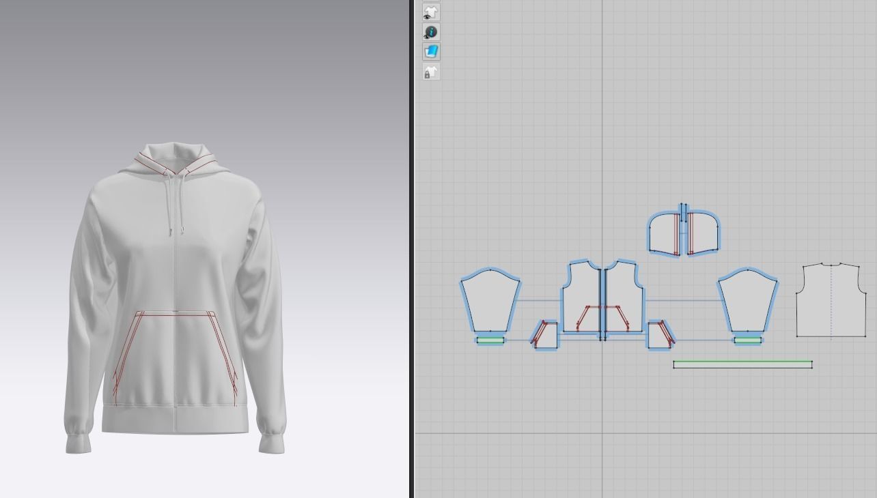Select the long waistband pattern strip
Screen dimensions: 877x498
[x=742, y=365]
